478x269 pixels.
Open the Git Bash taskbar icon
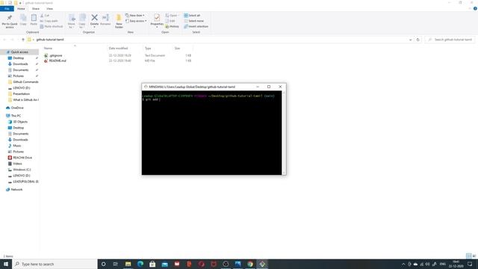click(x=262, y=264)
